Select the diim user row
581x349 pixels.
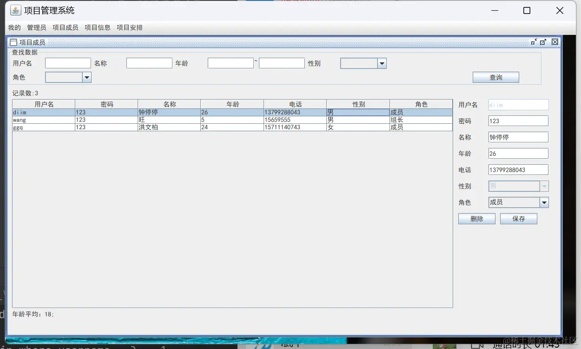click(x=232, y=113)
